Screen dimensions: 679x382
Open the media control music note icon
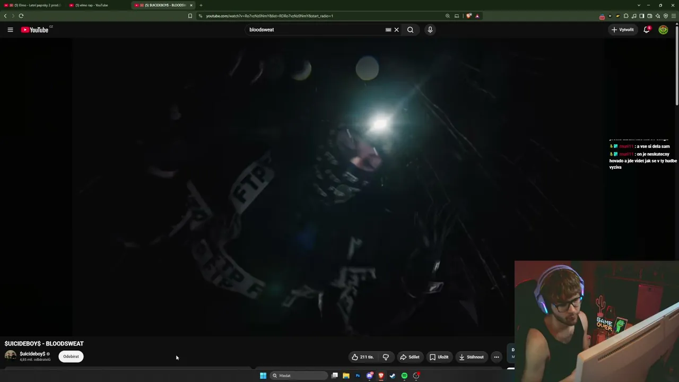click(634, 16)
